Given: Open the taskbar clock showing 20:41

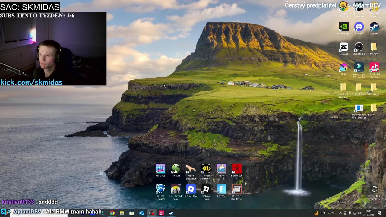Looking at the screenshot, I should [x=369, y=213].
